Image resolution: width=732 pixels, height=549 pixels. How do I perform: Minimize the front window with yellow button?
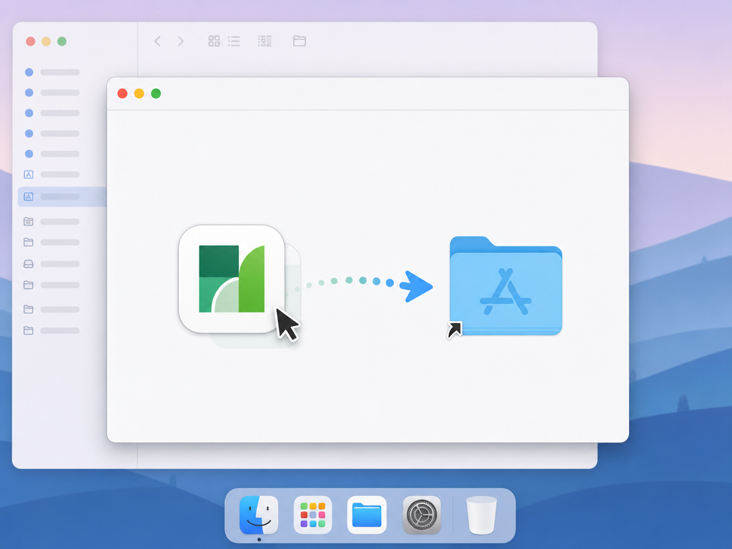click(x=139, y=94)
